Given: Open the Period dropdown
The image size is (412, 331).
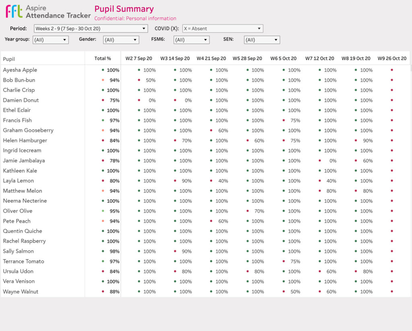Looking at the screenshot, I should [x=91, y=29].
